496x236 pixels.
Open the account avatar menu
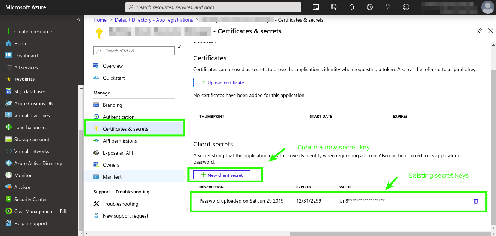click(x=488, y=7)
